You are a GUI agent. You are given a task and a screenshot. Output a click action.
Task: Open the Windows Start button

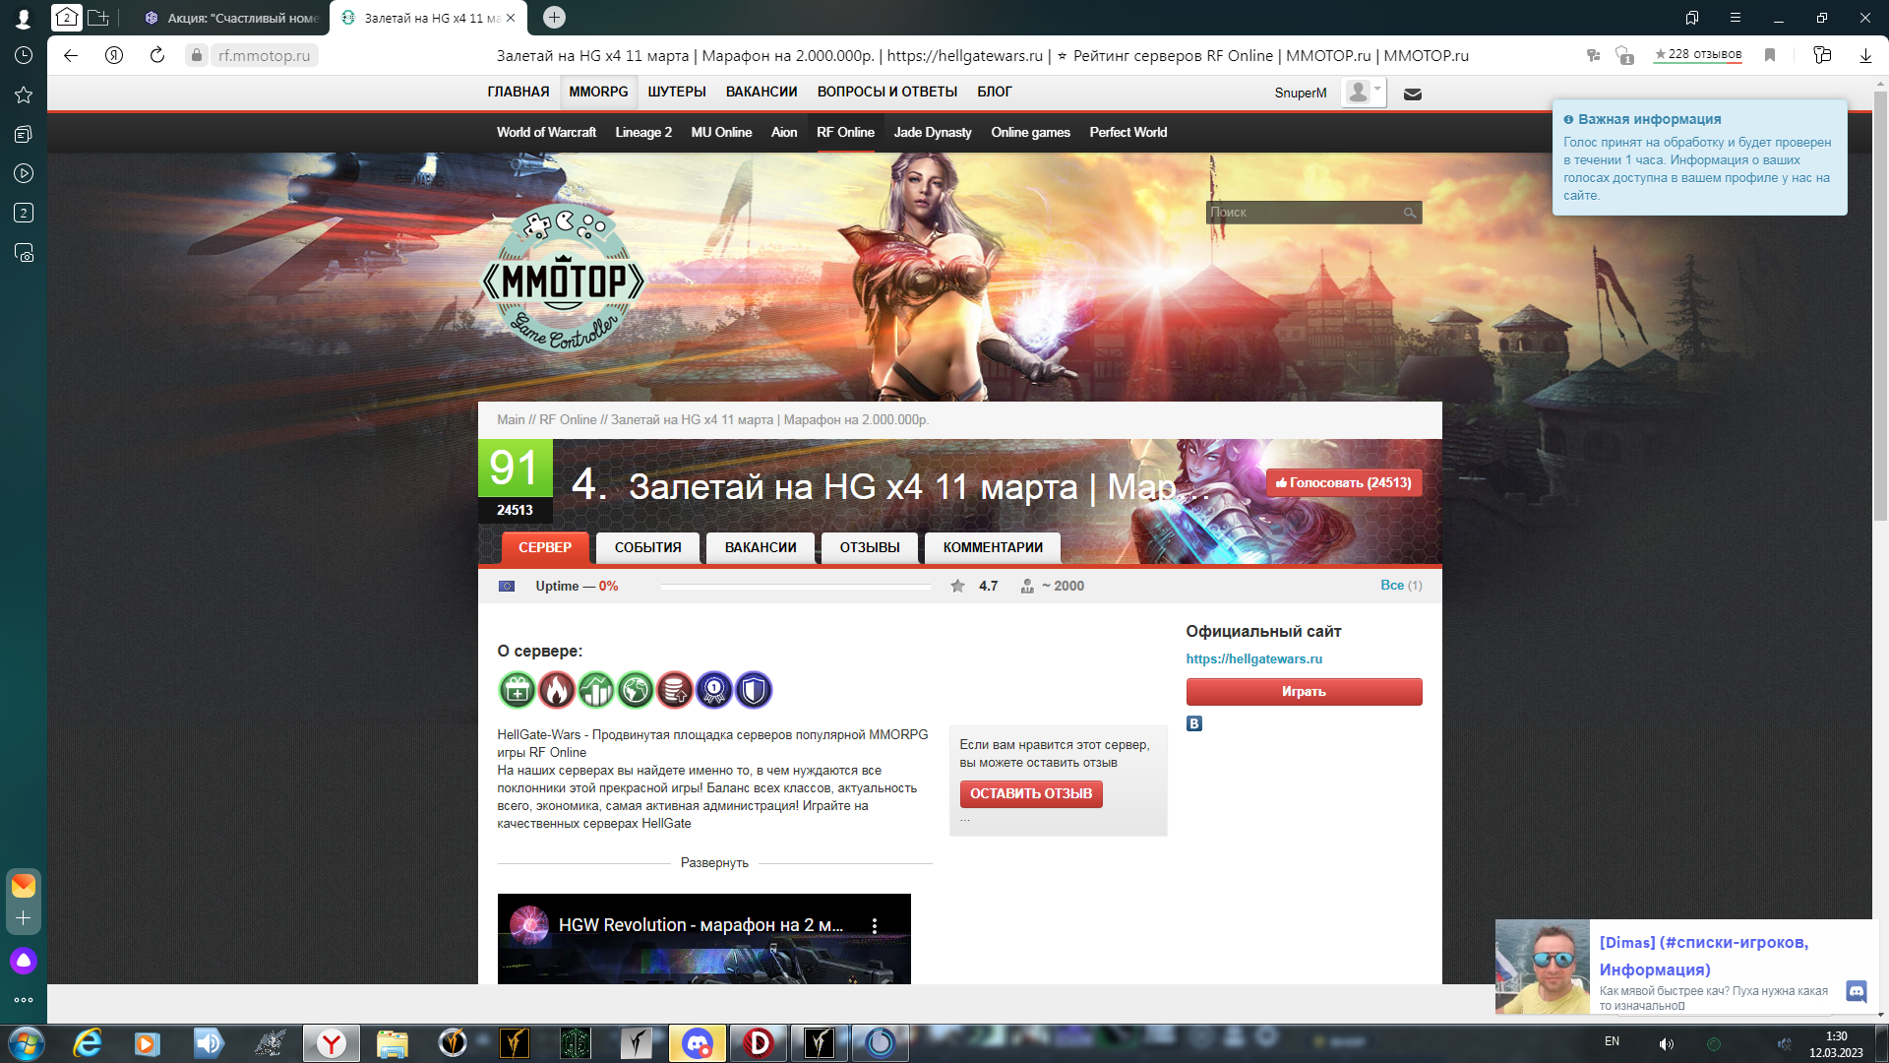pos(26,1043)
